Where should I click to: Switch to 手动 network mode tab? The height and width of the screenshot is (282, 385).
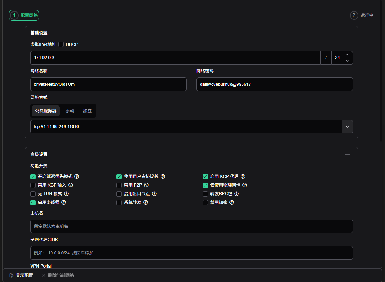[x=70, y=111]
